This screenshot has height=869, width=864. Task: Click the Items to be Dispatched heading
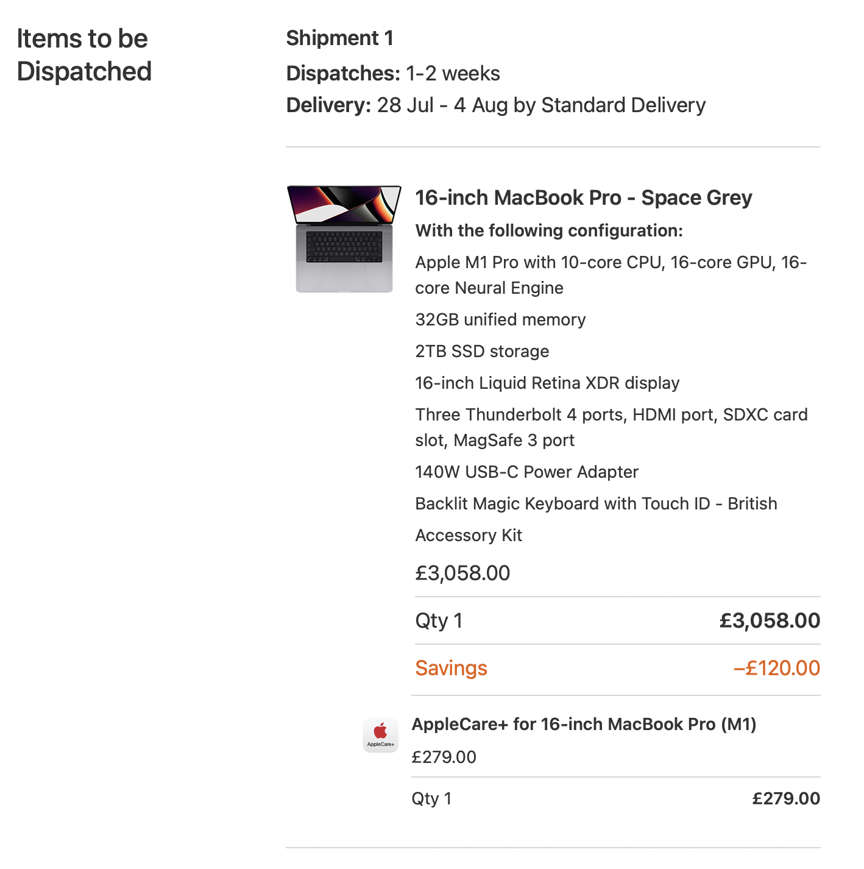(84, 55)
